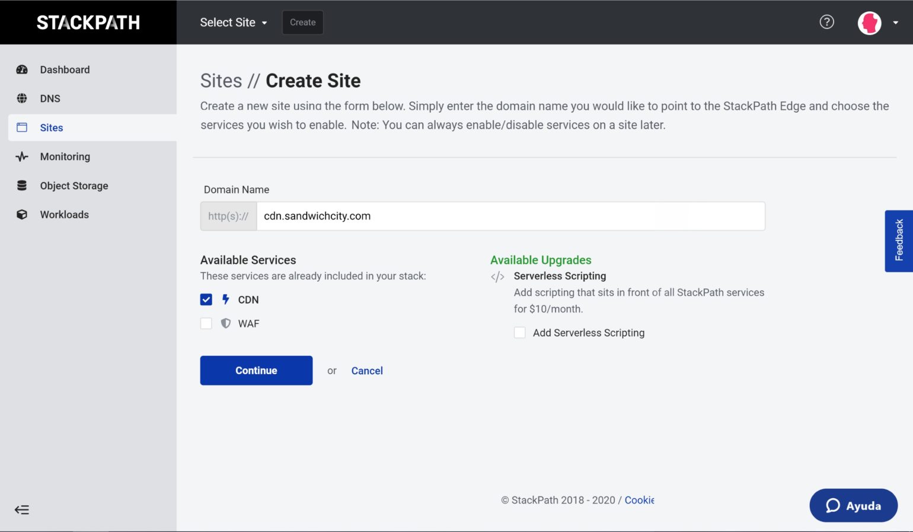The height and width of the screenshot is (532, 913).
Task: Click the user avatar picture
Action: (x=870, y=23)
